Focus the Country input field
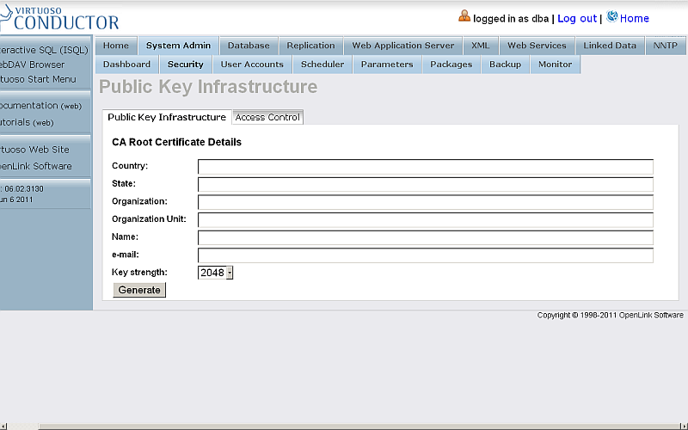Image resolution: width=688 pixels, height=430 pixels. [x=425, y=166]
